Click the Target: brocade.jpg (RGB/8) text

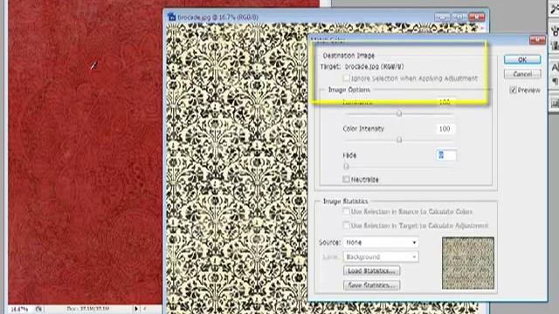click(362, 66)
